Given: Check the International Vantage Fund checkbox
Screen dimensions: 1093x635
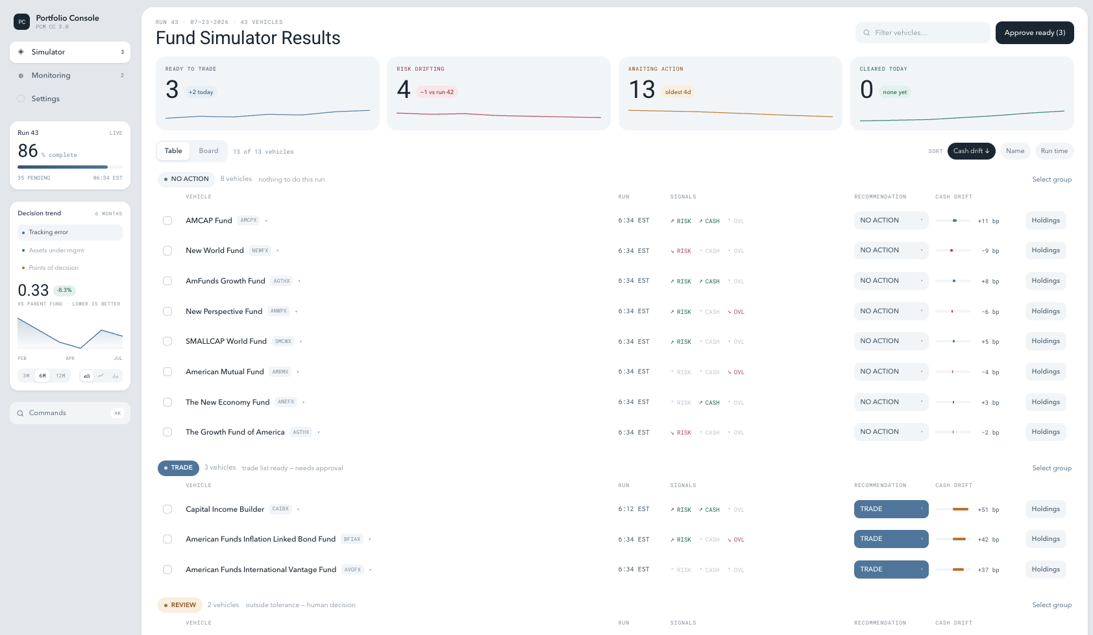Looking at the screenshot, I should coord(167,569).
